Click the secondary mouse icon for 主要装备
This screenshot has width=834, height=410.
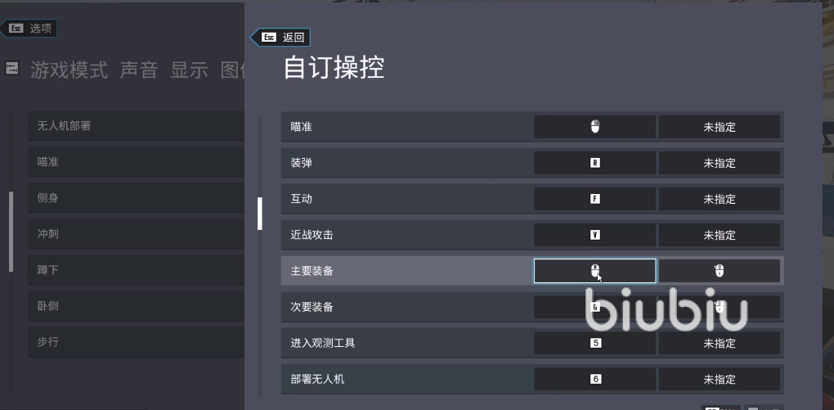720,271
